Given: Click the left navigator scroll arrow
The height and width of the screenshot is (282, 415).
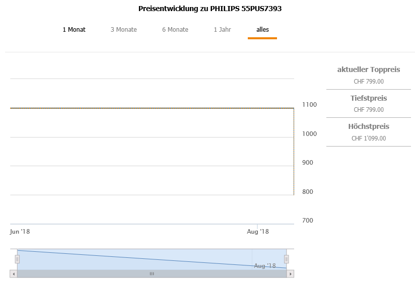Looking at the screenshot, I should click(x=14, y=274).
